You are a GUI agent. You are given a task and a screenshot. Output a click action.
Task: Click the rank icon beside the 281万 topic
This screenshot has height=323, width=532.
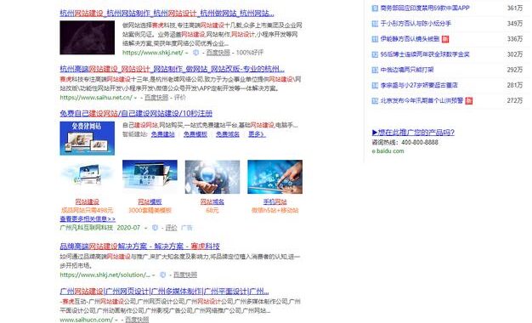(375, 86)
